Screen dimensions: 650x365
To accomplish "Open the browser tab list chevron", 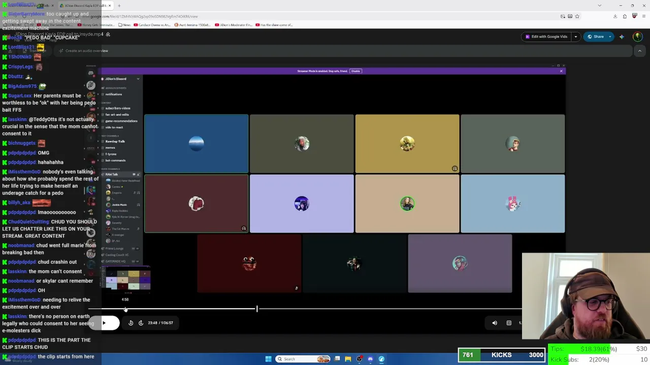I will click(599, 6).
